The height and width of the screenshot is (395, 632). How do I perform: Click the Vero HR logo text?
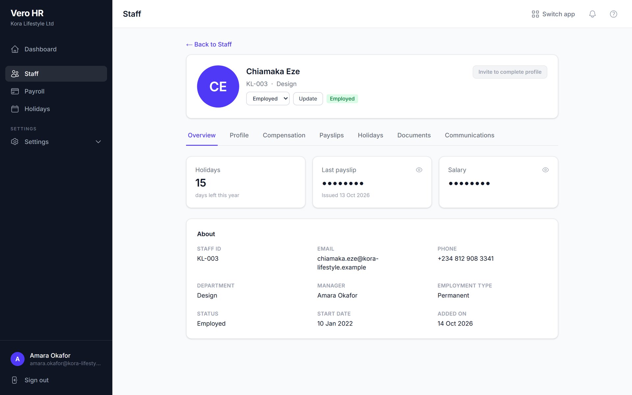[x=27, y=13]
